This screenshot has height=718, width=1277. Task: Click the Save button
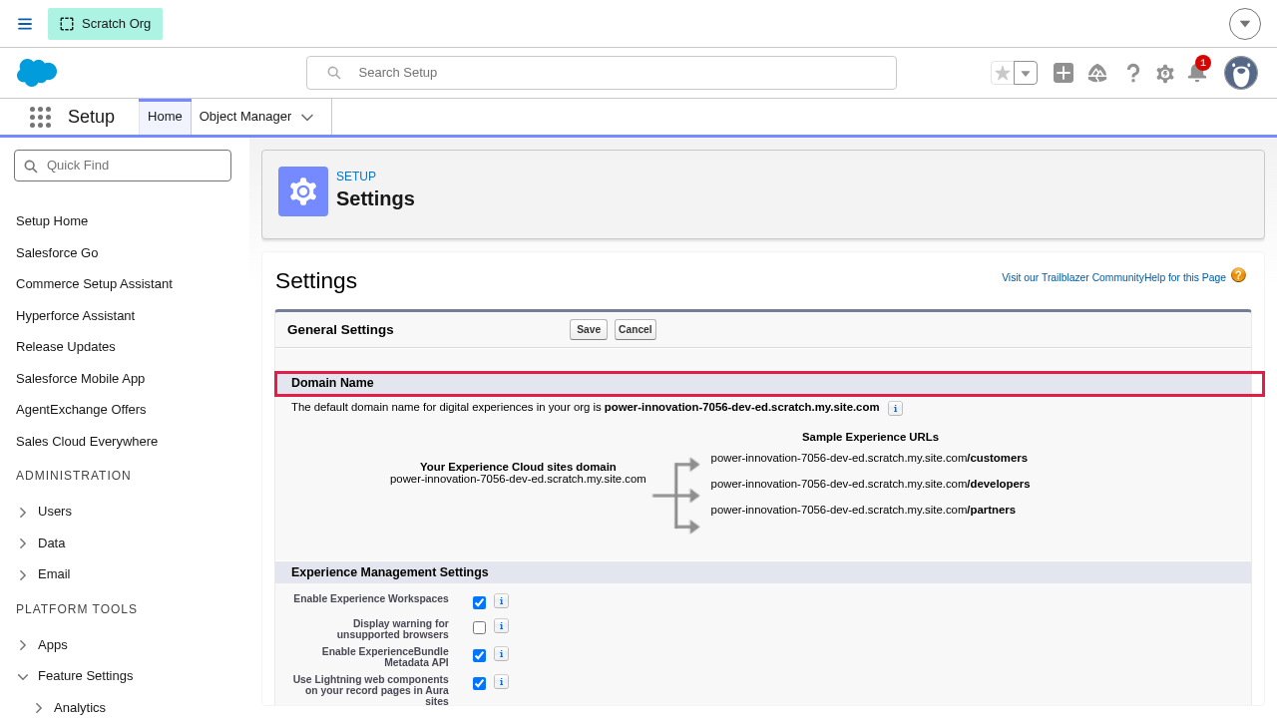coord(589,329)
